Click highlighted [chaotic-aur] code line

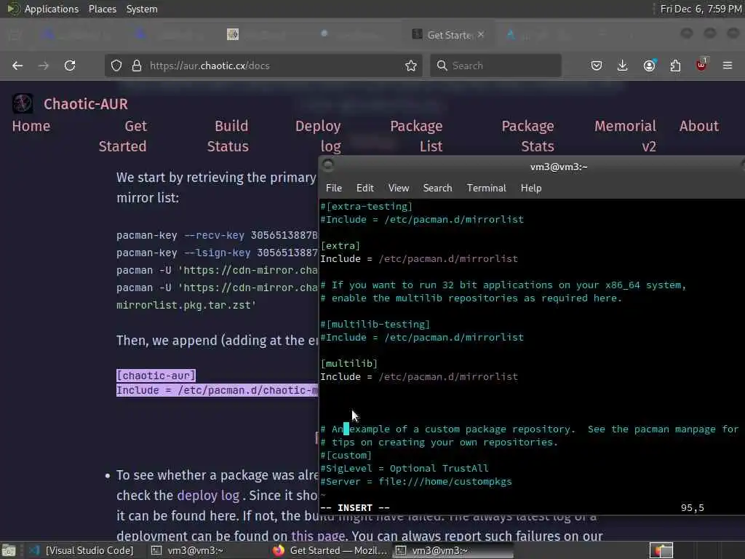pyautogui.click(x=156, y=376)
